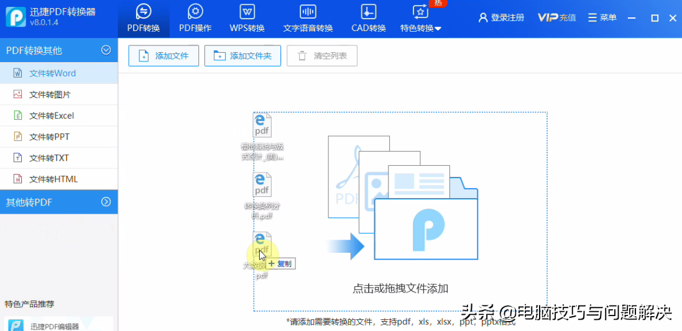Click the file-plus icon in 添加文件
Screen dimensions: 682x331
click(143, 56)
